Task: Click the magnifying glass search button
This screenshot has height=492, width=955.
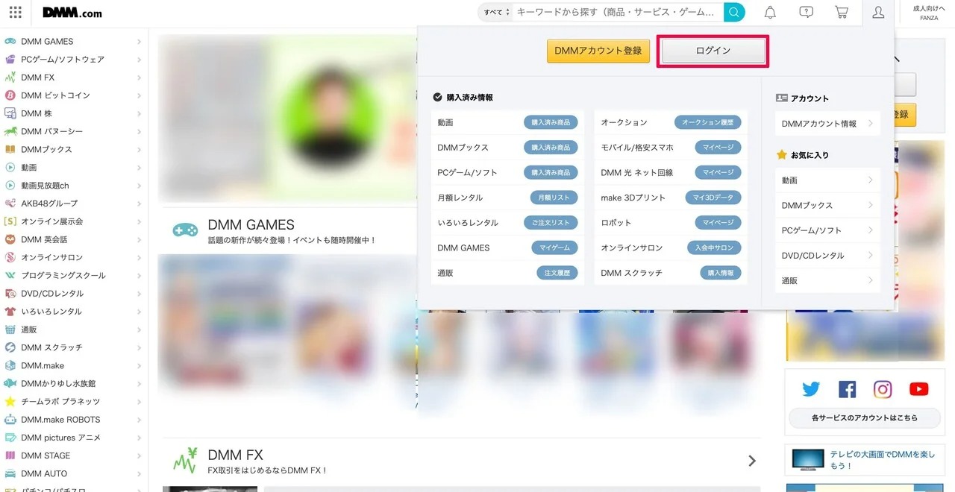Action: [734, 12]
